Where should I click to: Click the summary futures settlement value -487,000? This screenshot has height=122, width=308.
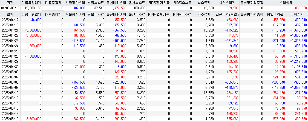coord(78,8)
